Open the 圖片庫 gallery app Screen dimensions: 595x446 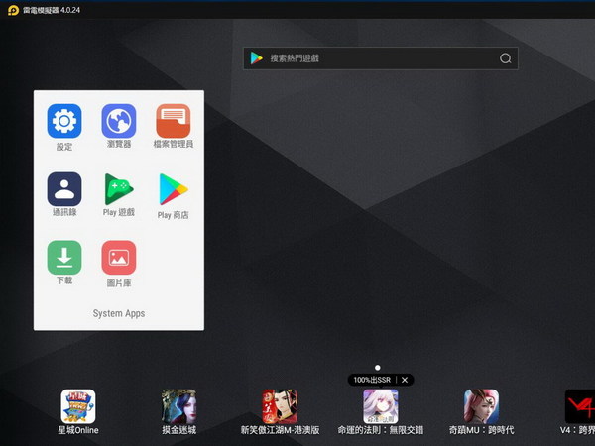tap(119, 257)
